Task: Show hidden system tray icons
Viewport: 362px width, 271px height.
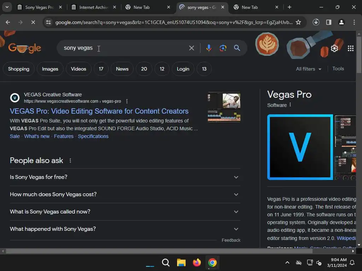Action: coord(287,263)
